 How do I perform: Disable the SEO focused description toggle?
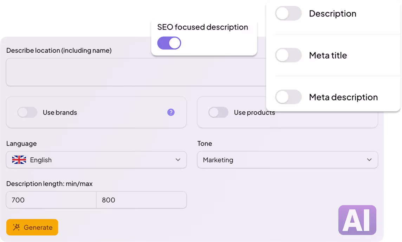(169, 43)
